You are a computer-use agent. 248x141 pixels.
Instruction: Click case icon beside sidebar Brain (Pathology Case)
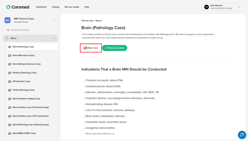click(x=10, y=47)
